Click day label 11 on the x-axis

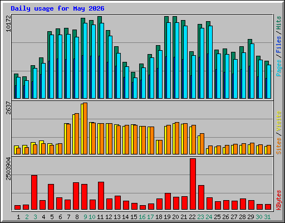point(100,217)
